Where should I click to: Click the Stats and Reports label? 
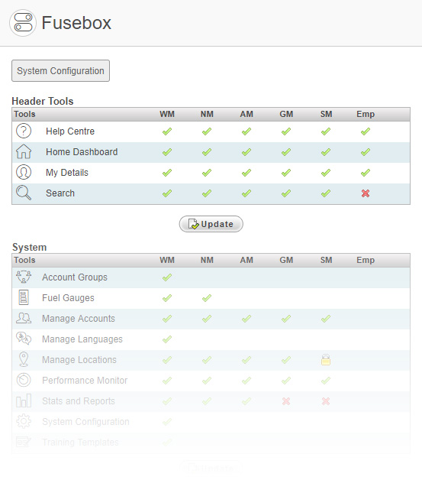coord(79,401)
